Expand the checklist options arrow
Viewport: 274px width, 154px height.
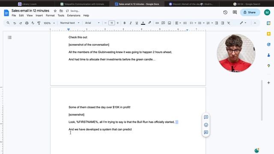click(195, 23)
